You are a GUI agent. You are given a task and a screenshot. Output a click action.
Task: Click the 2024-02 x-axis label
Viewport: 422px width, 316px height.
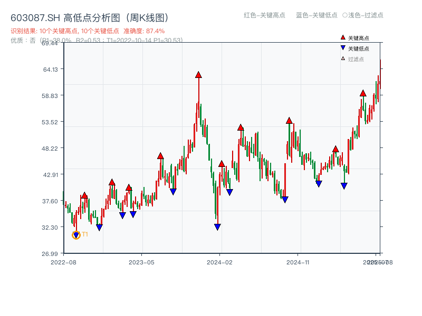pyautogui.click(x=219, y=262)
